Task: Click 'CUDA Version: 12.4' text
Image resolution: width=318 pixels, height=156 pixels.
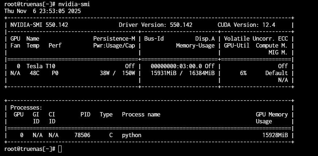Action: point(246,25)
